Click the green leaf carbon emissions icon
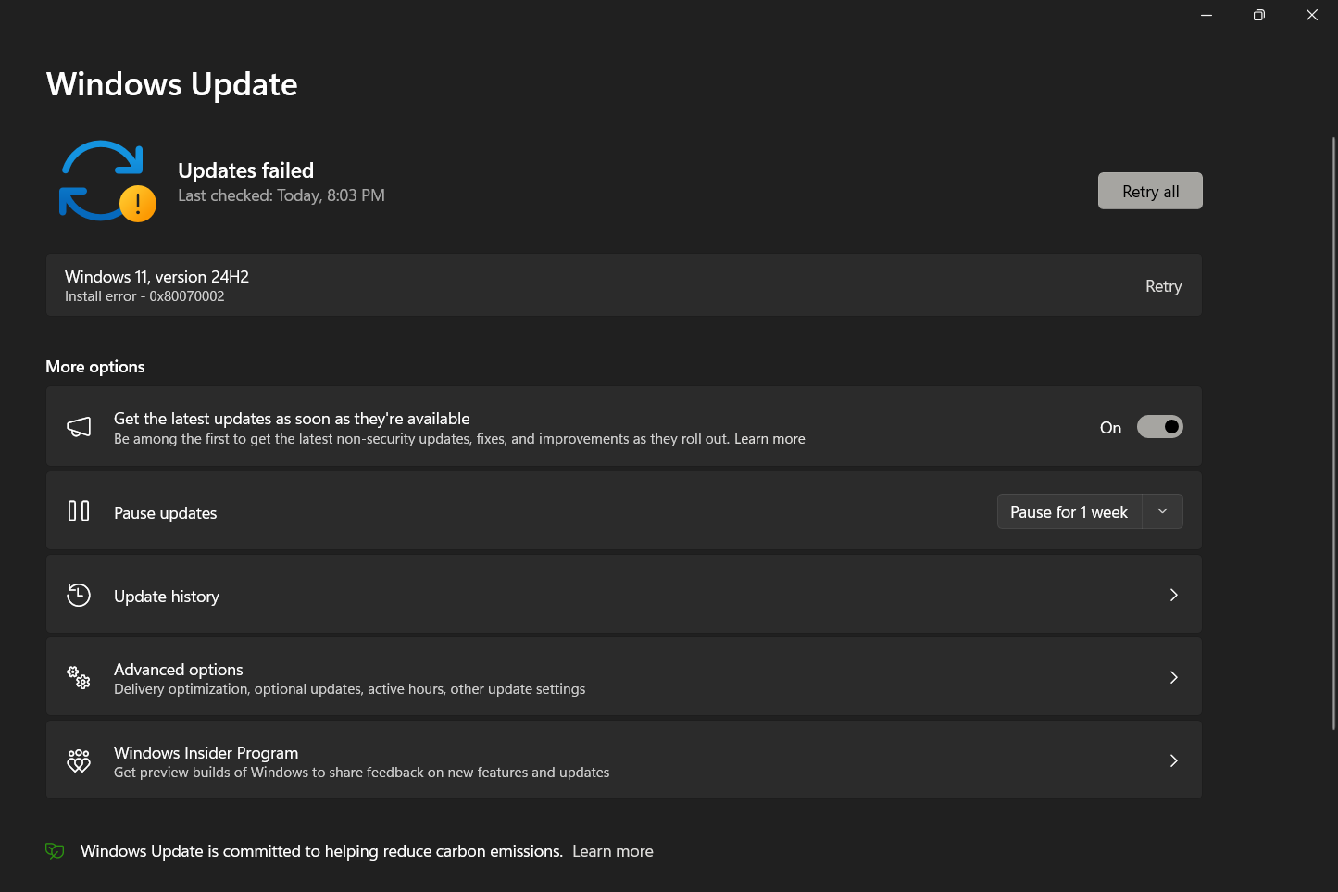The image size is (1338, 892). 55,850
